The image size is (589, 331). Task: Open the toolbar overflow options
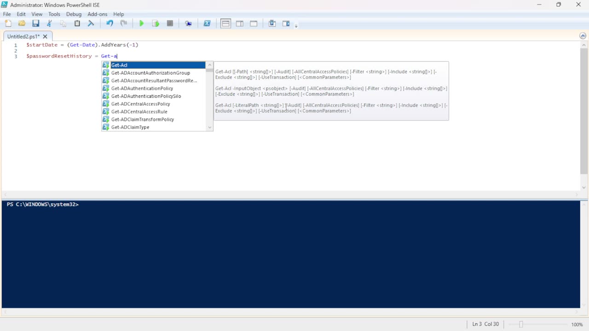(296, 25)
